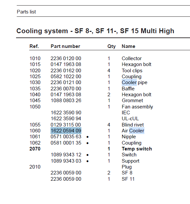This screenshot has width=190, height=204.
Task: Click reference number 1010 for Collector
Action: [35, 58]
